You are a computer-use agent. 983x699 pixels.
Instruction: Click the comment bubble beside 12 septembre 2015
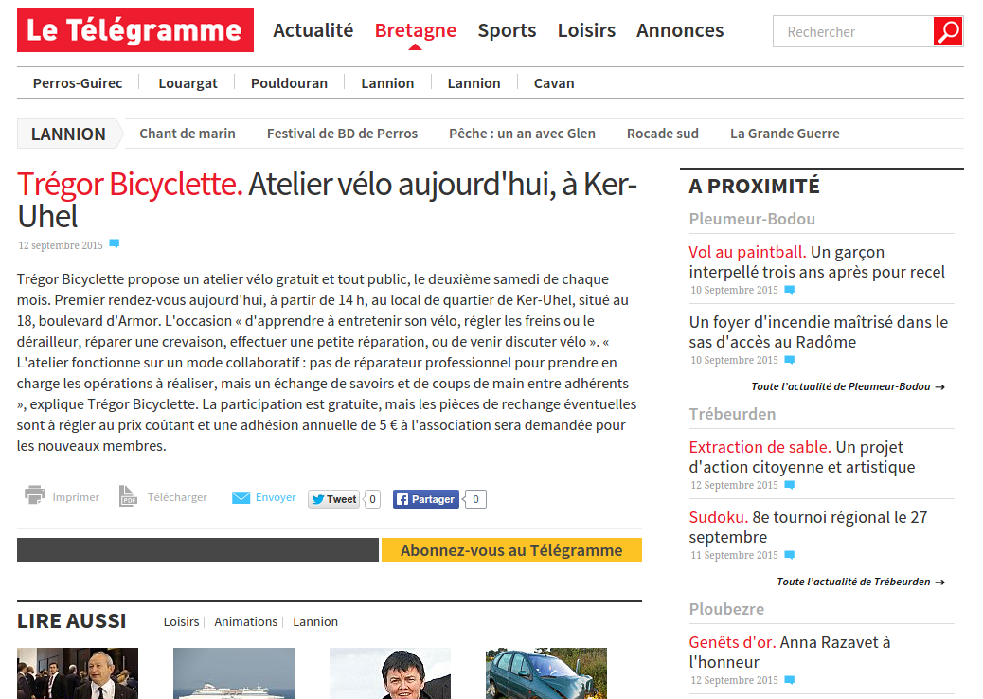[114, 243]
